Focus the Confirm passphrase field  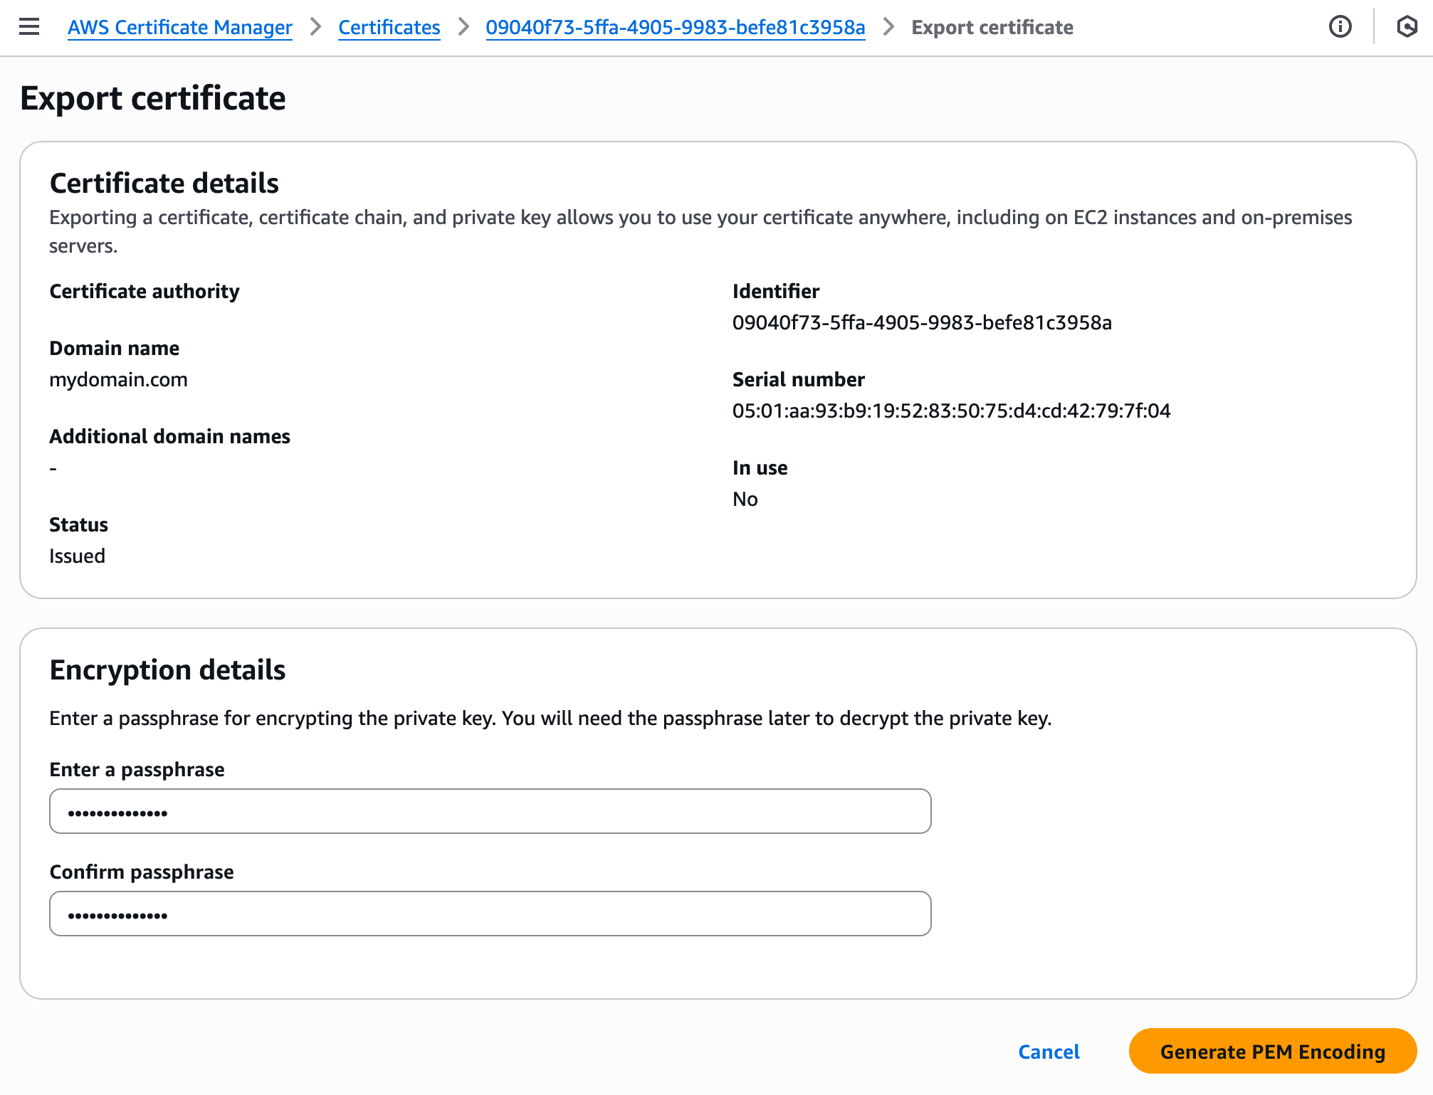point(490,914)
